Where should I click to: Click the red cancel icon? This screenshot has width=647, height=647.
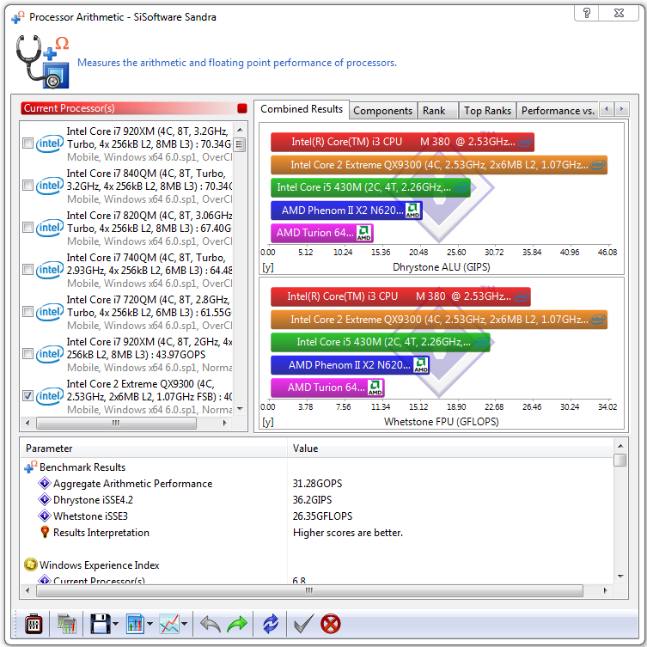pyautogui.click(x=331, y=624)
